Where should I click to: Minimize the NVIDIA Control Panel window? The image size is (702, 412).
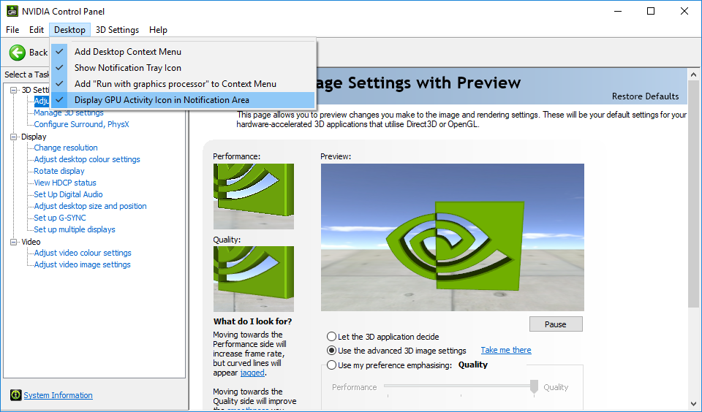(x=619, y=11)
